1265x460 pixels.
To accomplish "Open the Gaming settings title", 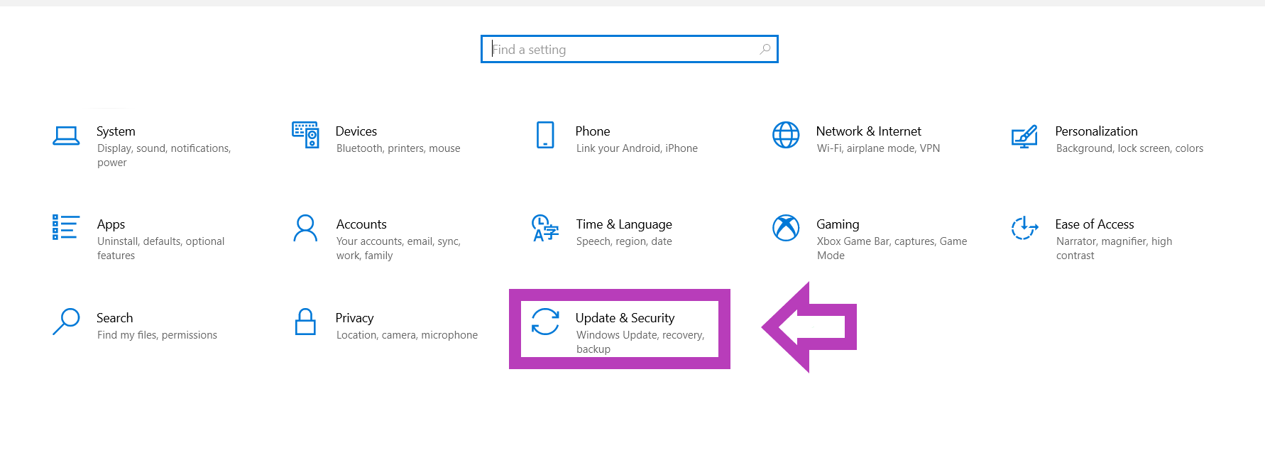I will tap(838, 224).
